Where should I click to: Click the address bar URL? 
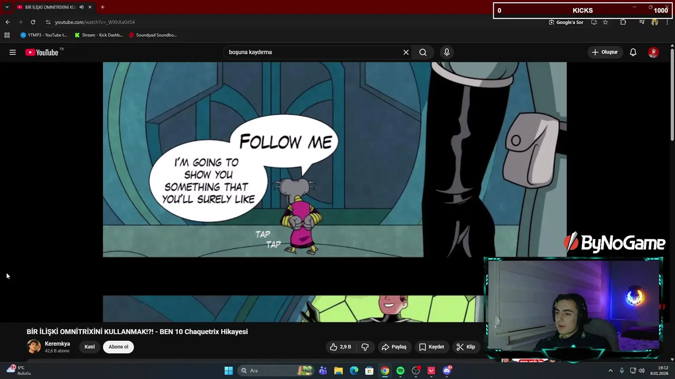click(95, 22)
